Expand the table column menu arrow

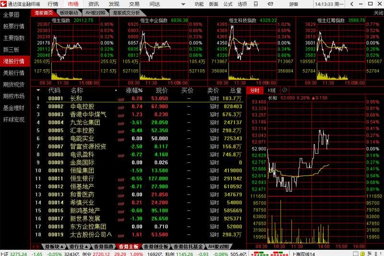(38, 90)
